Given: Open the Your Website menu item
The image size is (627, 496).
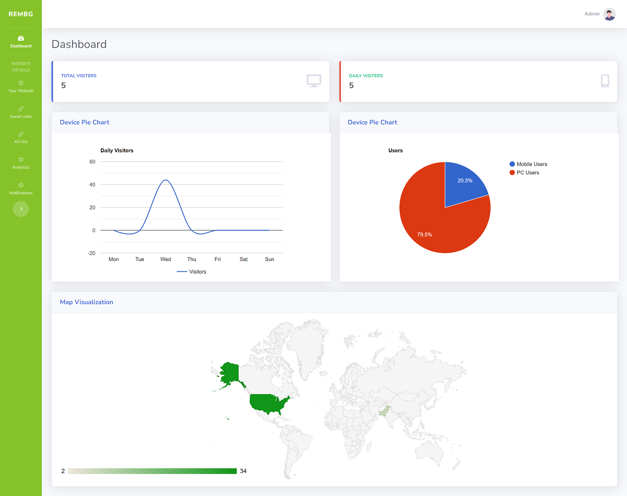Looking at the screenshot, I should coord(21,86).
